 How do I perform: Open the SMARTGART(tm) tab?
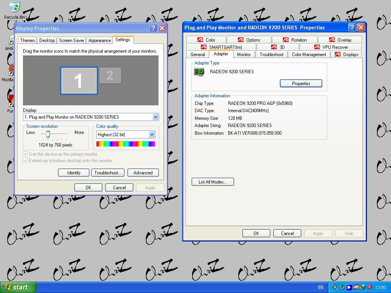[x=221, y=47]
